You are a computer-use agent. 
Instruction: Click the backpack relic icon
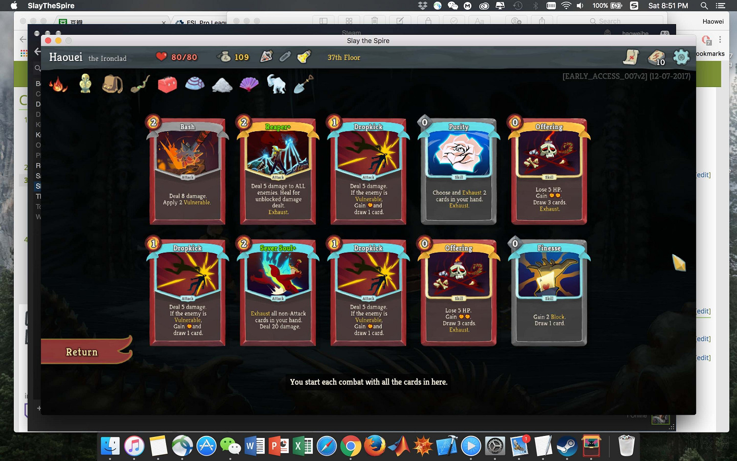(x=112, y=84)
